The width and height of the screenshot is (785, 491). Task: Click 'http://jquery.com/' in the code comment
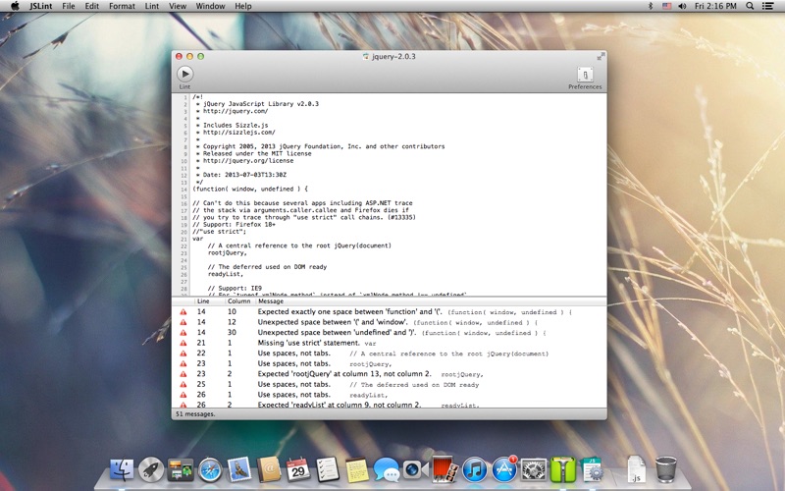(x=235, y=111)
